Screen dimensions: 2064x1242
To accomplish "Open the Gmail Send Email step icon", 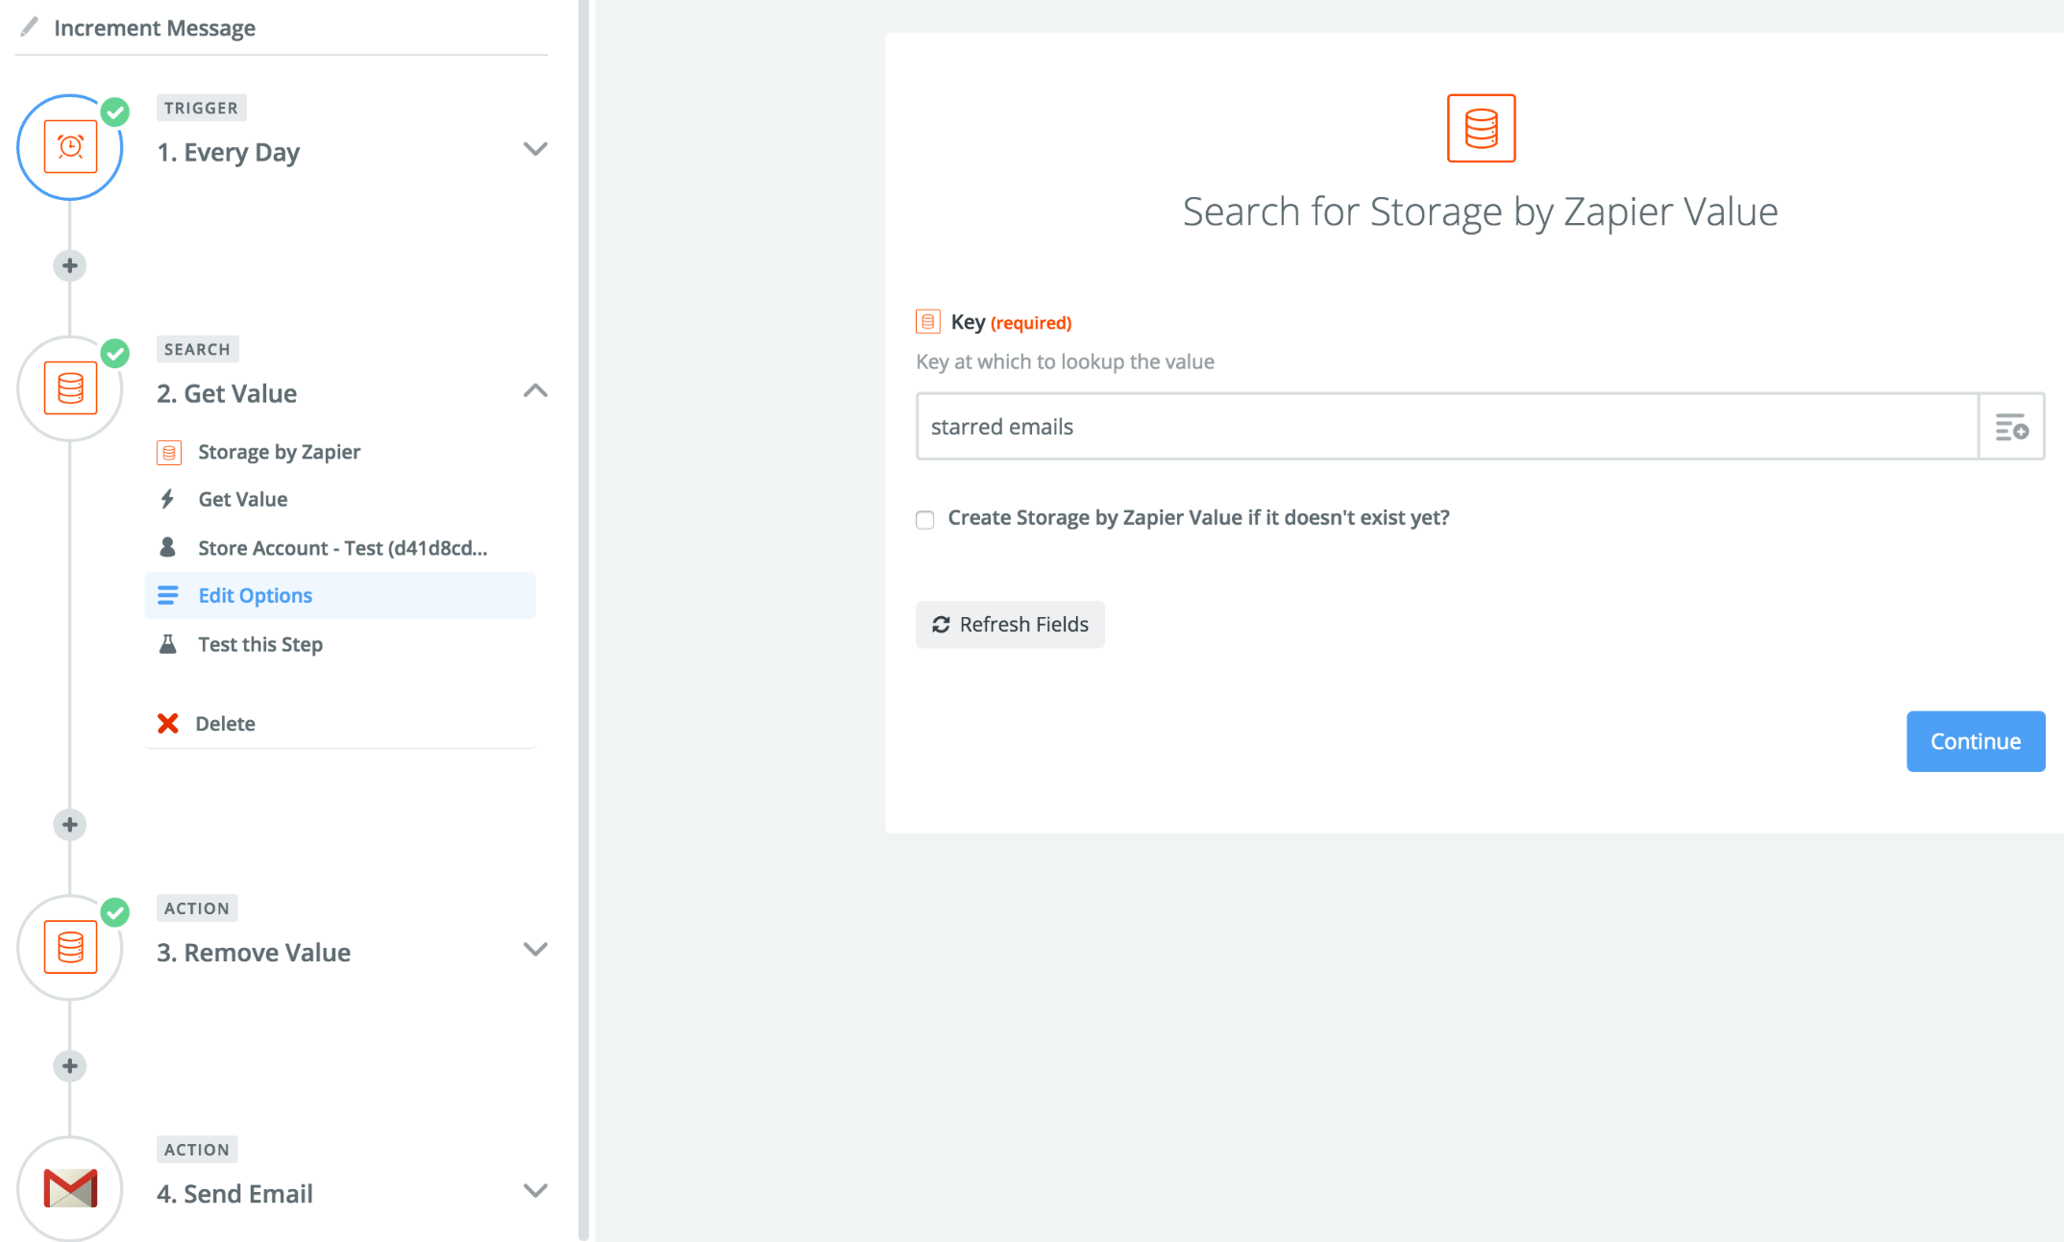I will coord(70,1189).
